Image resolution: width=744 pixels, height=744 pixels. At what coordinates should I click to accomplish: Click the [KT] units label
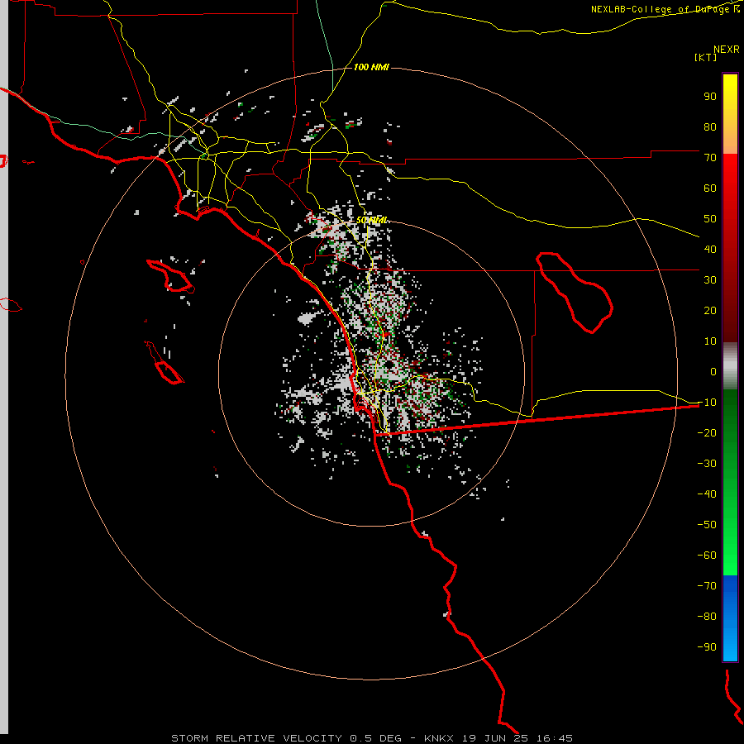pyautogui.click(x=706, y=57)
